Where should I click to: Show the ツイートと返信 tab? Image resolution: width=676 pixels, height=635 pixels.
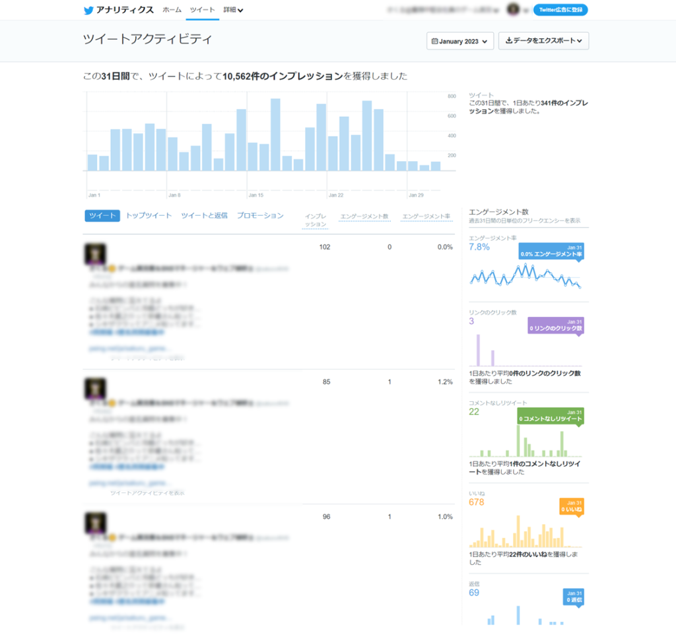point(204,216)
